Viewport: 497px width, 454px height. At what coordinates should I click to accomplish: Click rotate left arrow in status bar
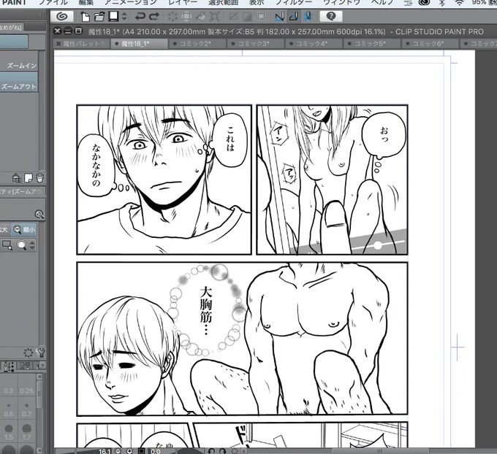click(211, 451)
